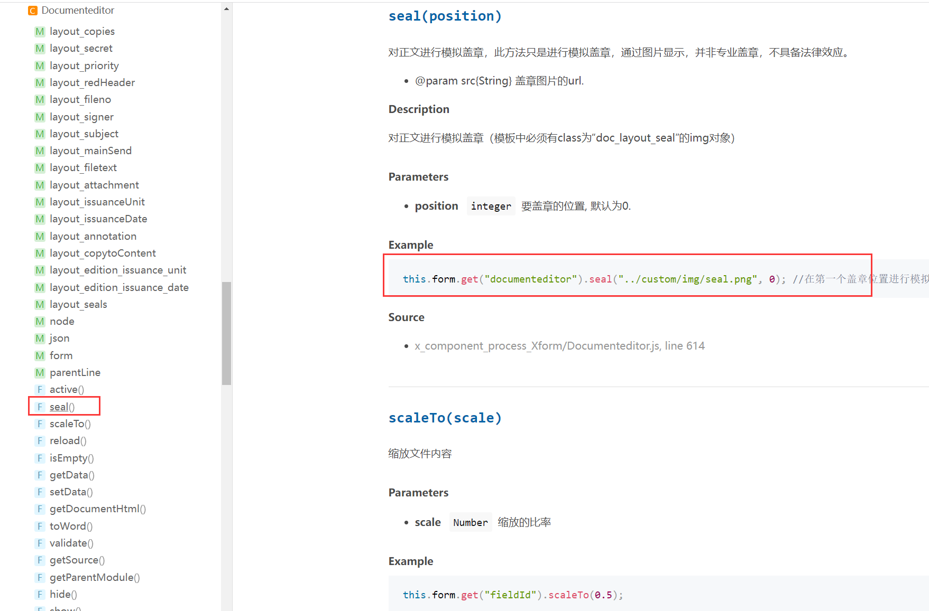
Task: Open the layout_secret member link
Action: (81, 49)
